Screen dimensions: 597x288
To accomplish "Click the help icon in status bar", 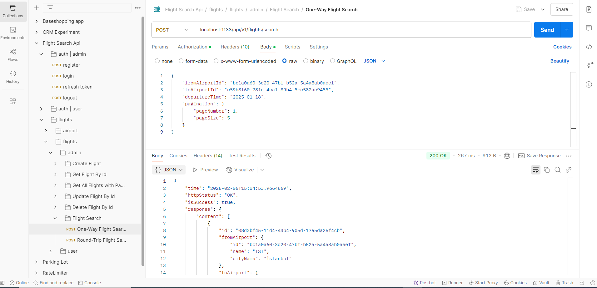I will point(593,283).
